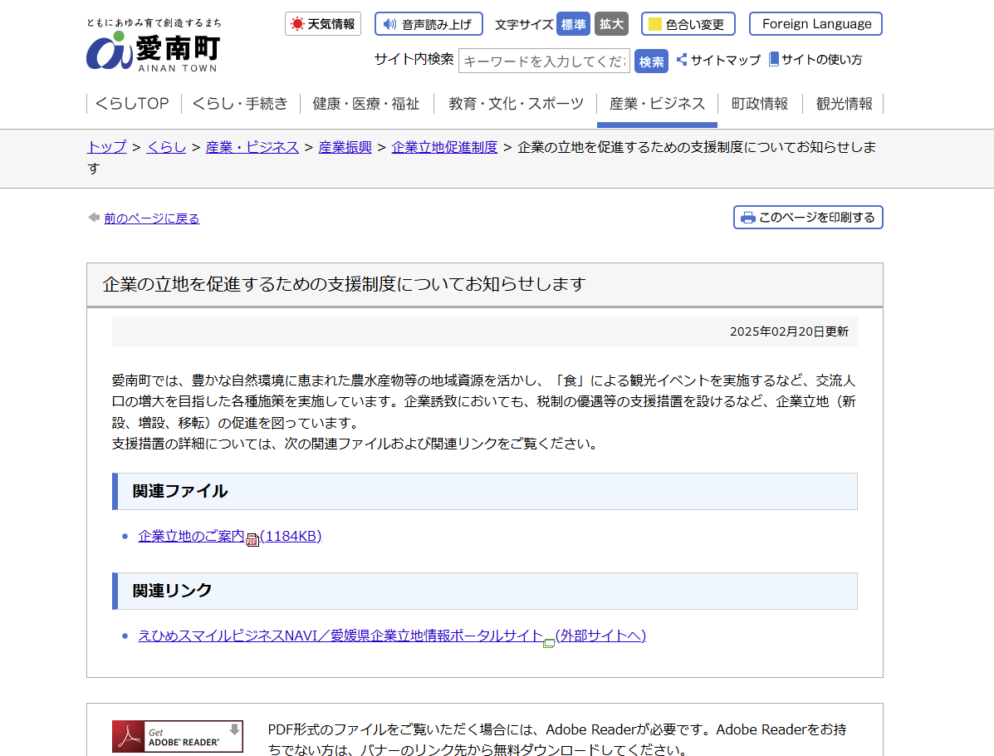The width and height of the screenshot is (994, 756).
Task: Click the printer icon
Action: [748, 218]
